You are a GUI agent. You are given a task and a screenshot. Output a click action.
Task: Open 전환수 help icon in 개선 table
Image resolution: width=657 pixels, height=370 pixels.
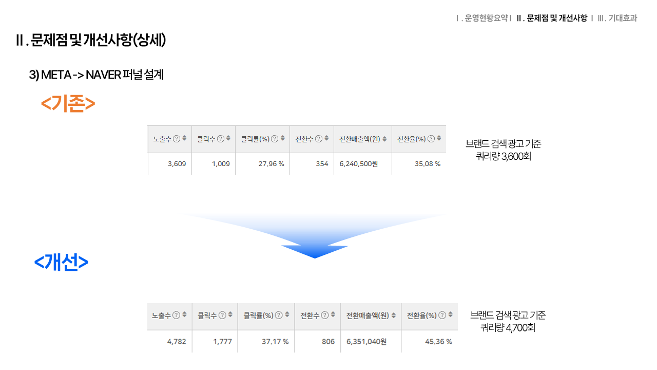[x=325, y=316]
